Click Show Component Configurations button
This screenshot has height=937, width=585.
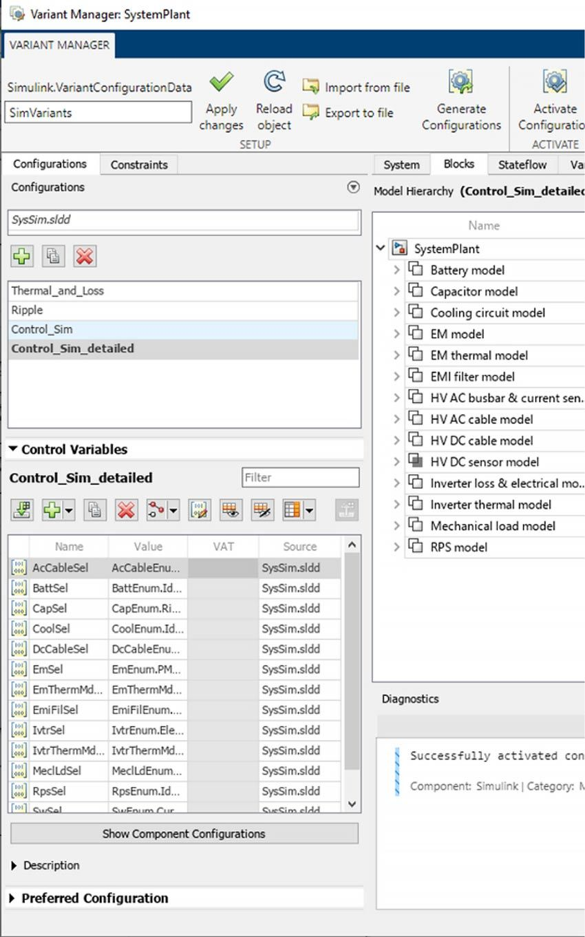tap(184, 834)
